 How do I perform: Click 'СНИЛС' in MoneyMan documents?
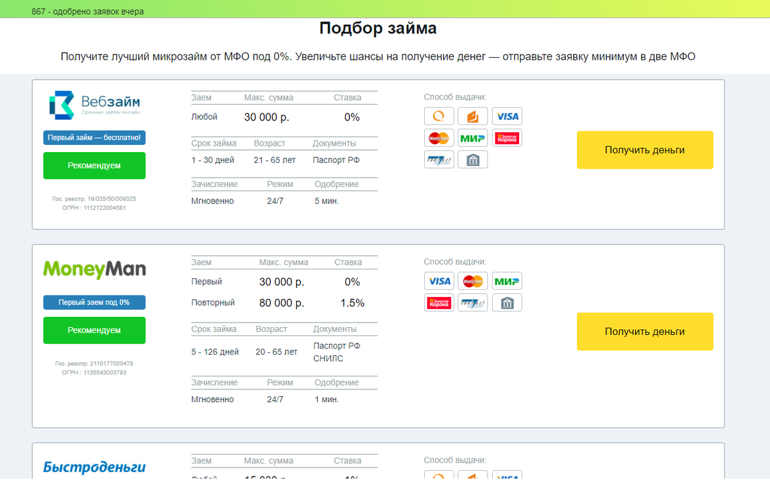click(328, 359)
